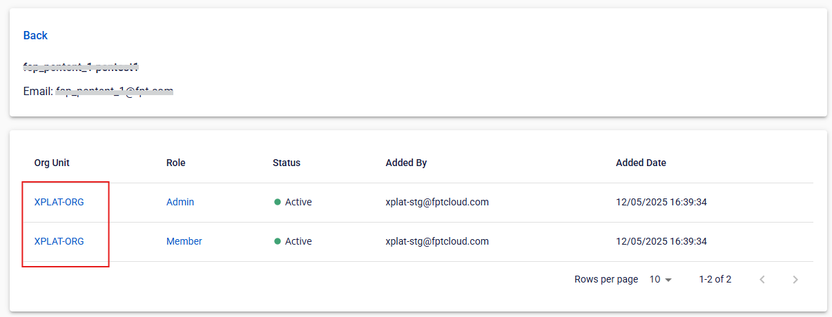Click the Back link
The width and height of the screenshot is (832, 317).
tap(35, 35)
